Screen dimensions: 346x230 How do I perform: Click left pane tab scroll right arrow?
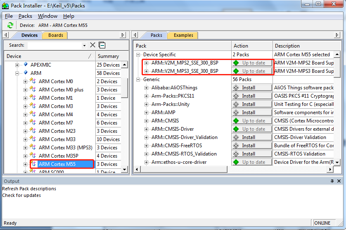123,35
